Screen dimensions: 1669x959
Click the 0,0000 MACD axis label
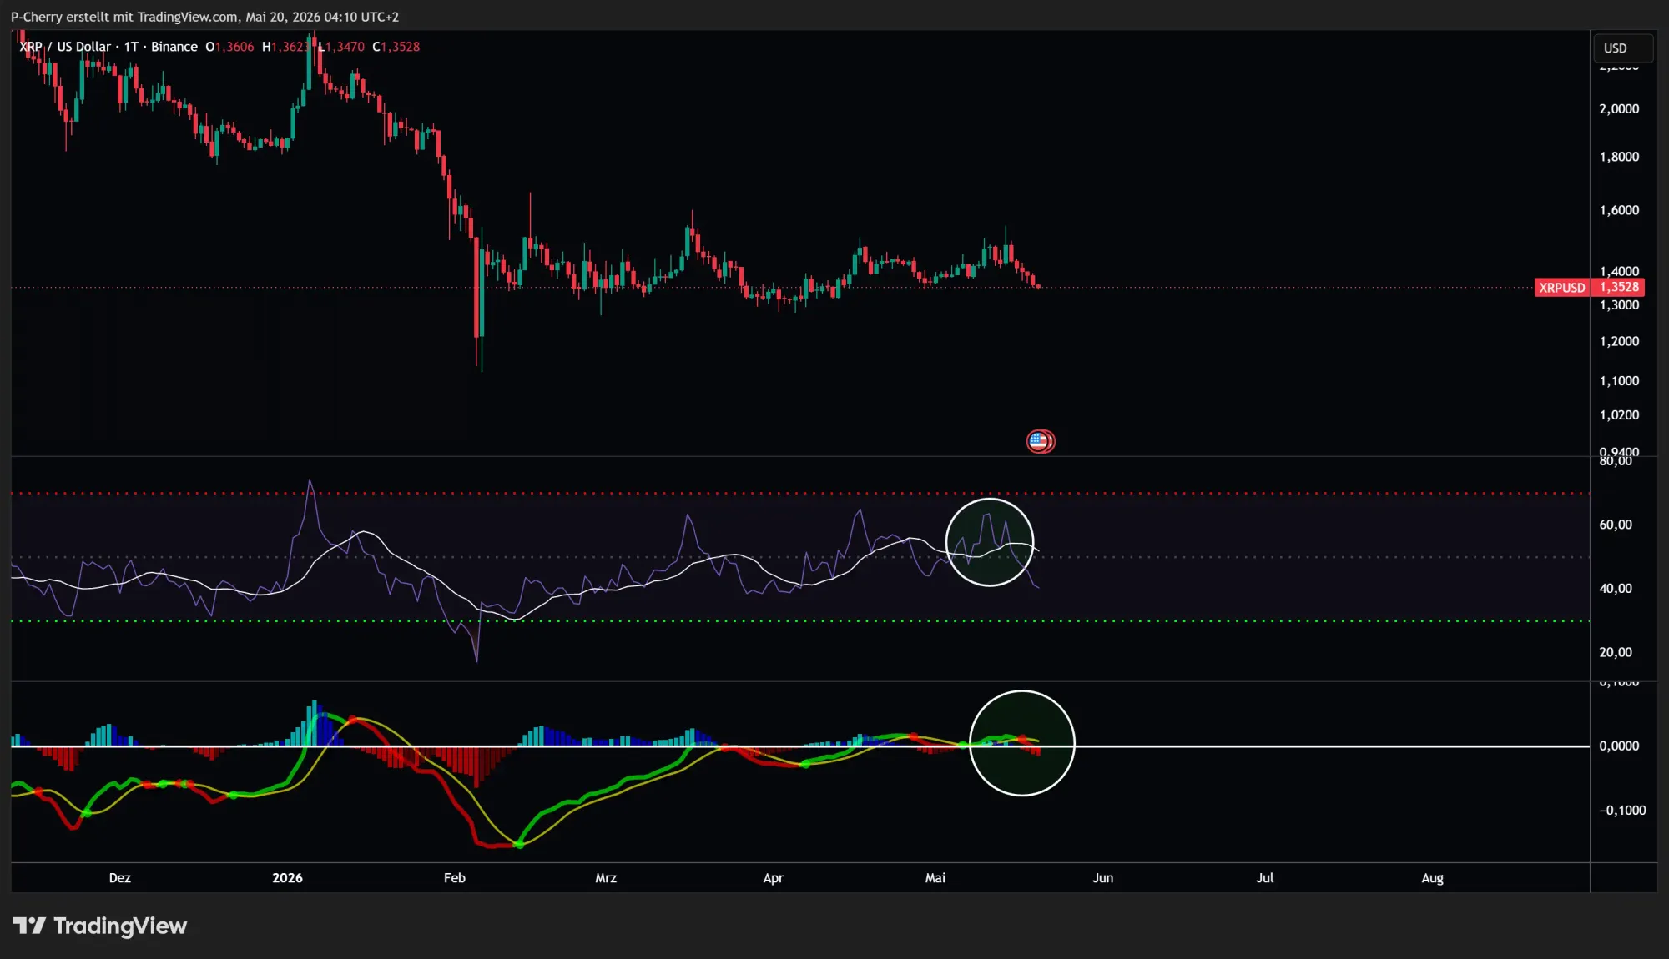click(x=1619, y=746)
